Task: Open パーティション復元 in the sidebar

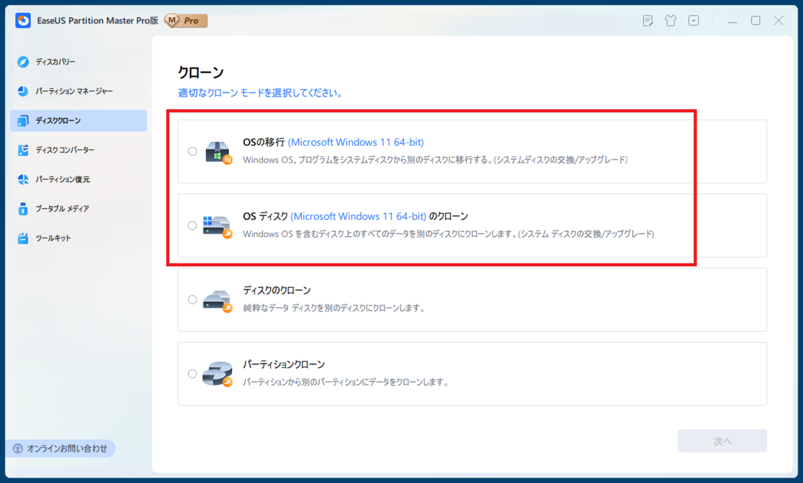Action: (x=79, y=179)
